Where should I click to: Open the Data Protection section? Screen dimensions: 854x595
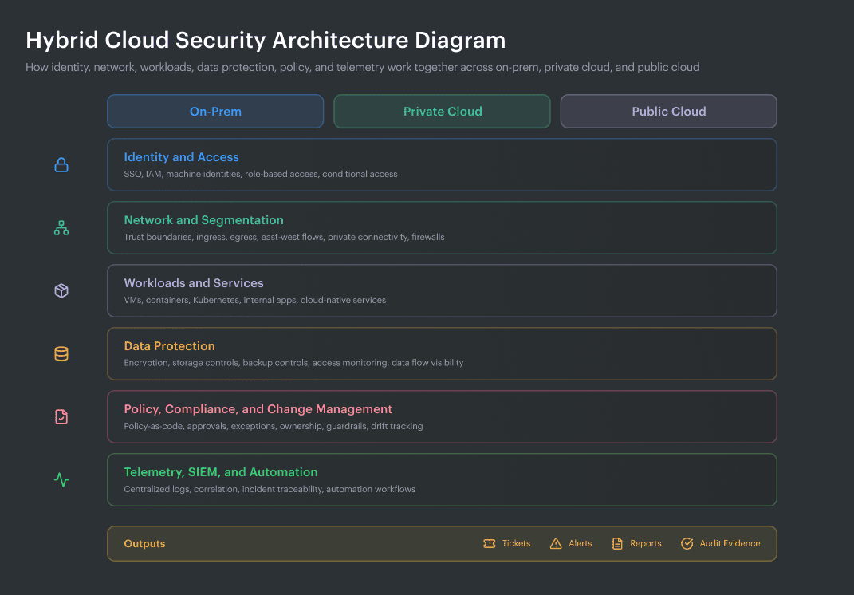pyautogui.click(x=442, y=353)
